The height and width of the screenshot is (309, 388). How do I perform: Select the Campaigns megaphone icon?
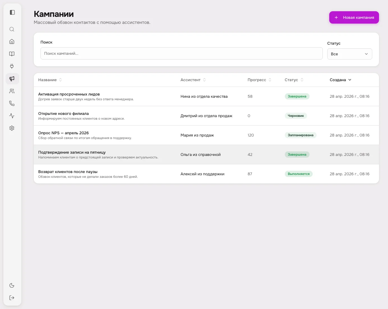click(x=12, y=79)
